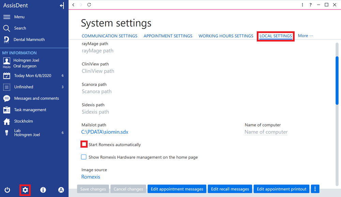341x197 pixels.
Task: Click Messages and comments label
Action: 36,99
